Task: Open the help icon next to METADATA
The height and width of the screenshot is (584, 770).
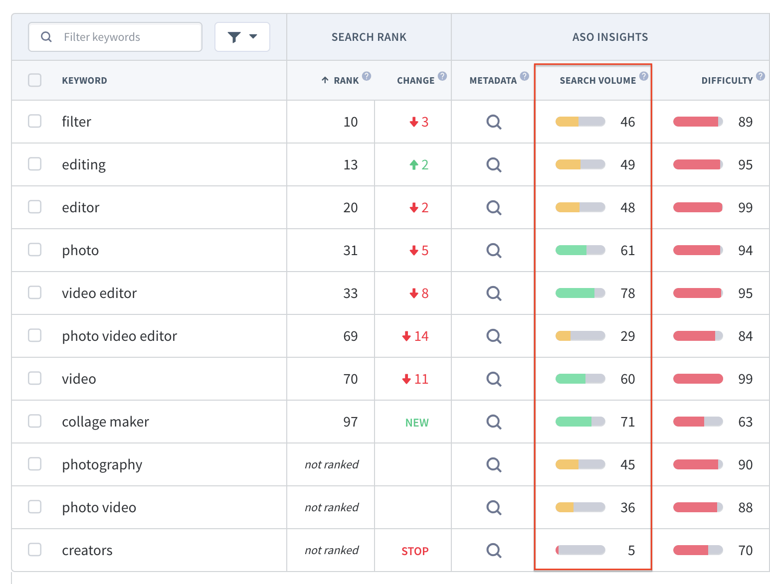Action: click(x=524, y=76)
